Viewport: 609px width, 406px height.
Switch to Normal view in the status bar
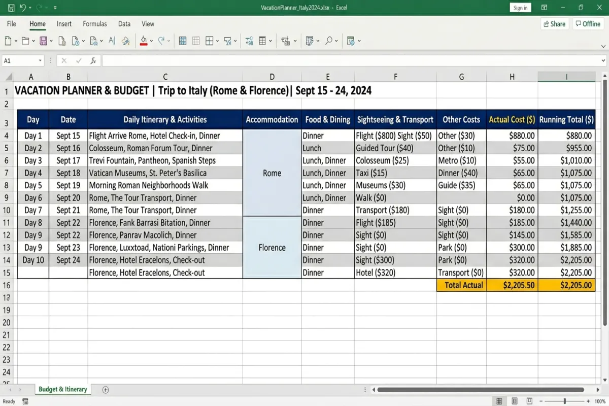pyautogui.click(x=500, y=401)
